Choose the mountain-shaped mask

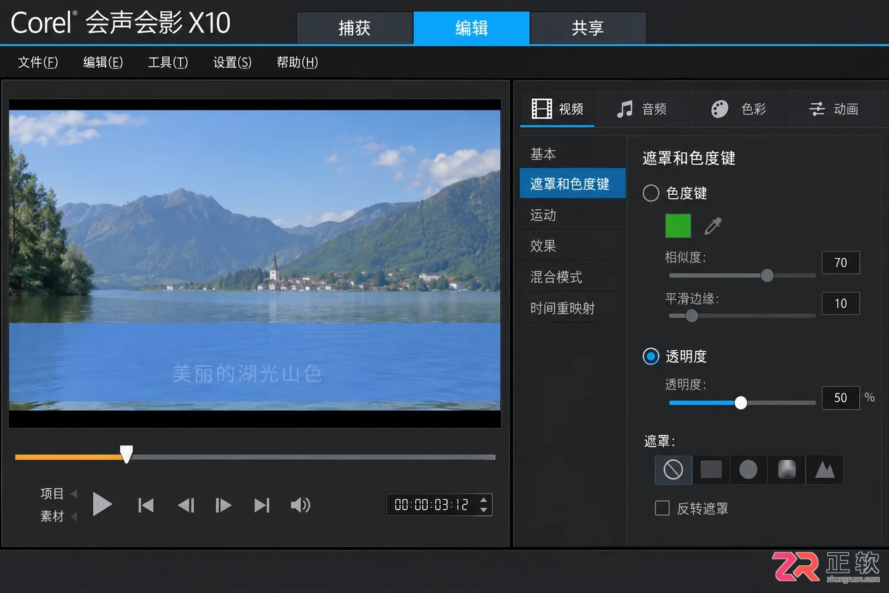coord(824,469)
